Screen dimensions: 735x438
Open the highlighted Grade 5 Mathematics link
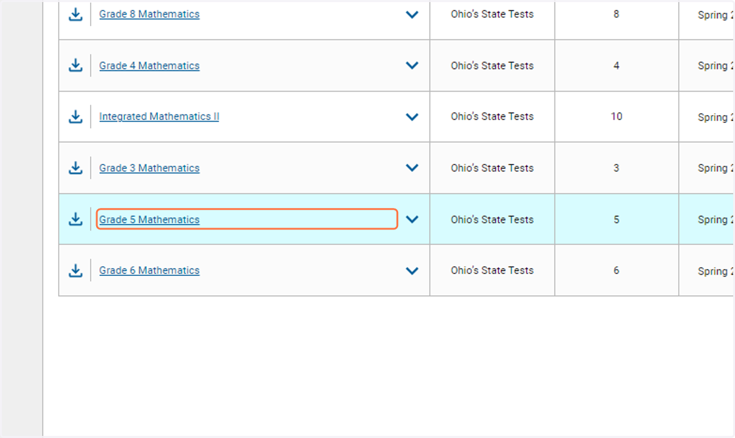149,219
